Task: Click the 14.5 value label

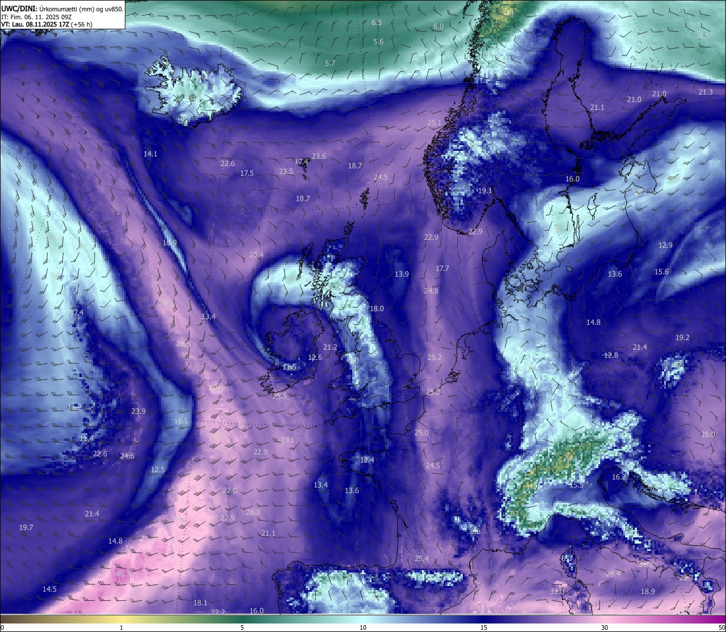Action: point(49,589)
